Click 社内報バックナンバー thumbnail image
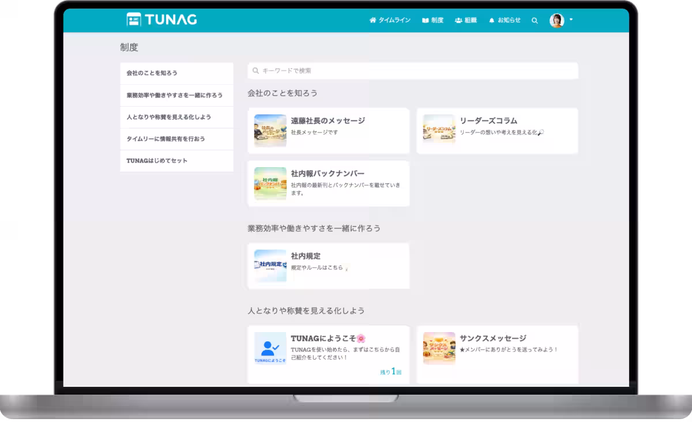692x422 pixels. pyautogui.click(x=270, y=183)
